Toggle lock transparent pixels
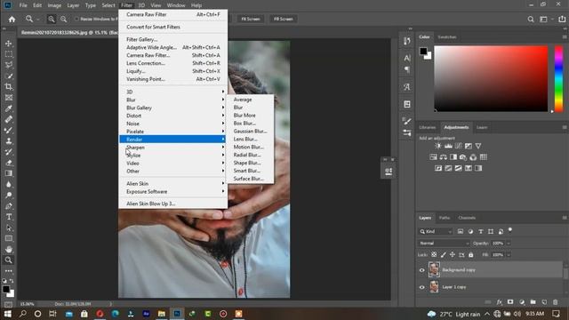The width and height of the screenshot is (569, 320). coord(434,255)
